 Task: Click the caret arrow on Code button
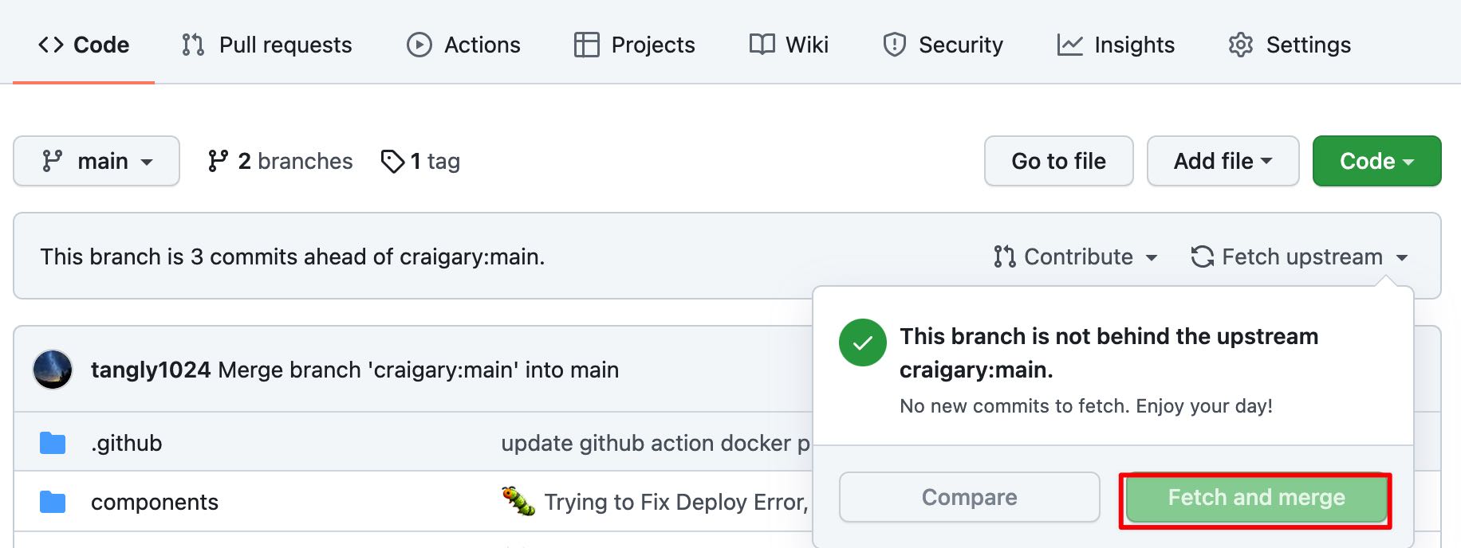[x=1408, y=161]
